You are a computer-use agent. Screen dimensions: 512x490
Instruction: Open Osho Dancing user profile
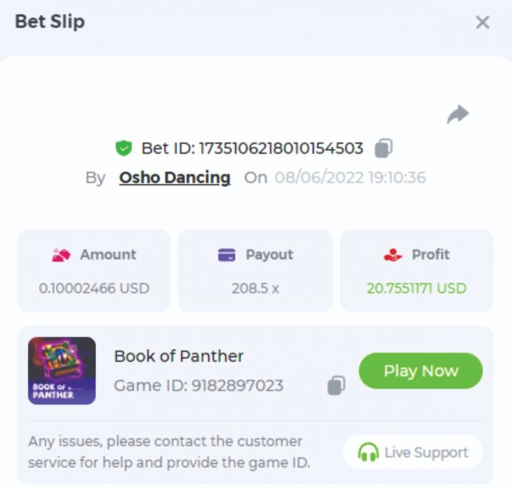[174, 178]
